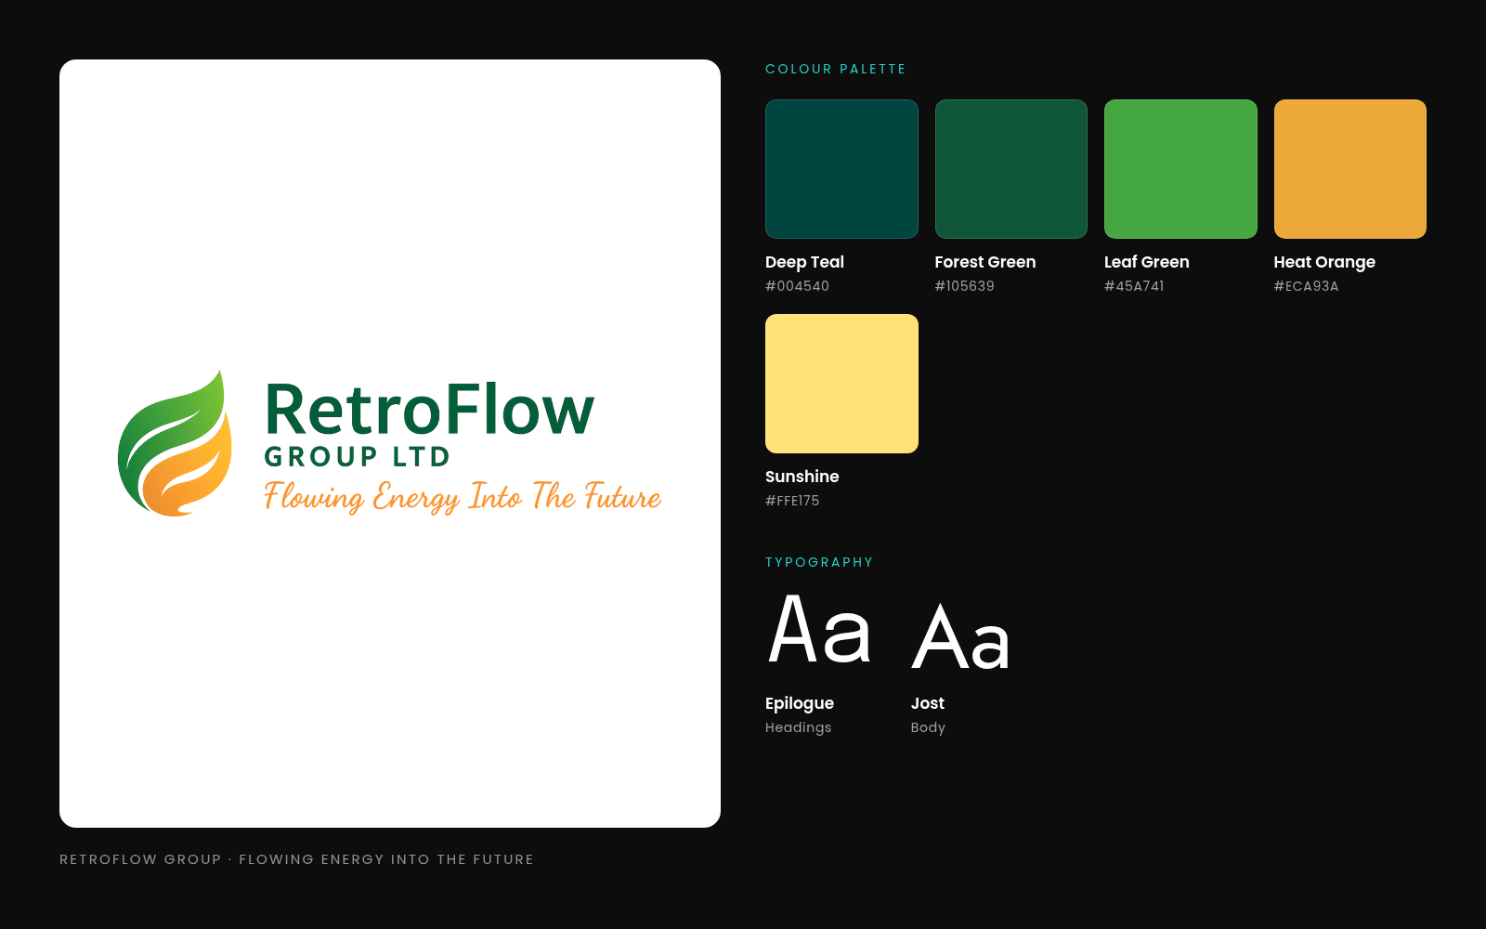1486x929 pixels.
Task: Click the footer RETROFLOW GROUP caption
Action: [x=296, y=859]
